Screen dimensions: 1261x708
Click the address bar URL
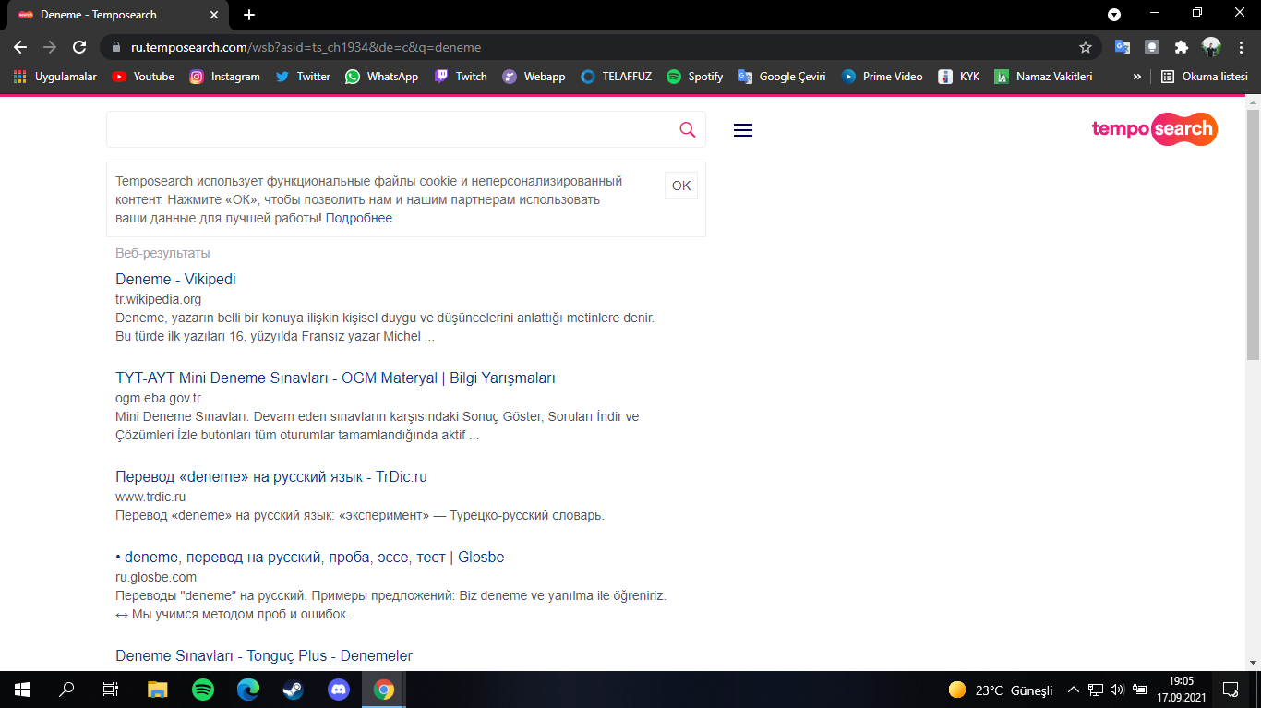point(306,47)
